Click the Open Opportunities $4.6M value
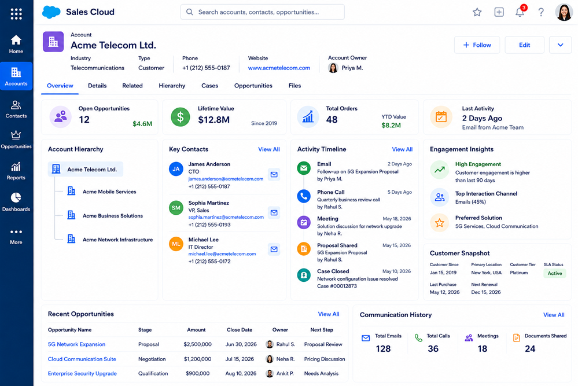The image size is (578, 386). coord(142,124)
